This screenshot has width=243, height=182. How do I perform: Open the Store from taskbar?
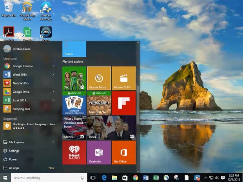tap(125, 178)
